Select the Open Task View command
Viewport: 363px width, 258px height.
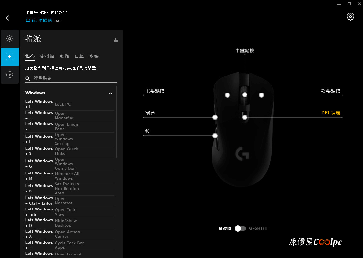[70, 212]
